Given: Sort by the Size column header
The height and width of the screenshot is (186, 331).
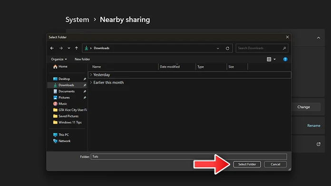Looking at the screenshot, I should (x=231, y=67).
